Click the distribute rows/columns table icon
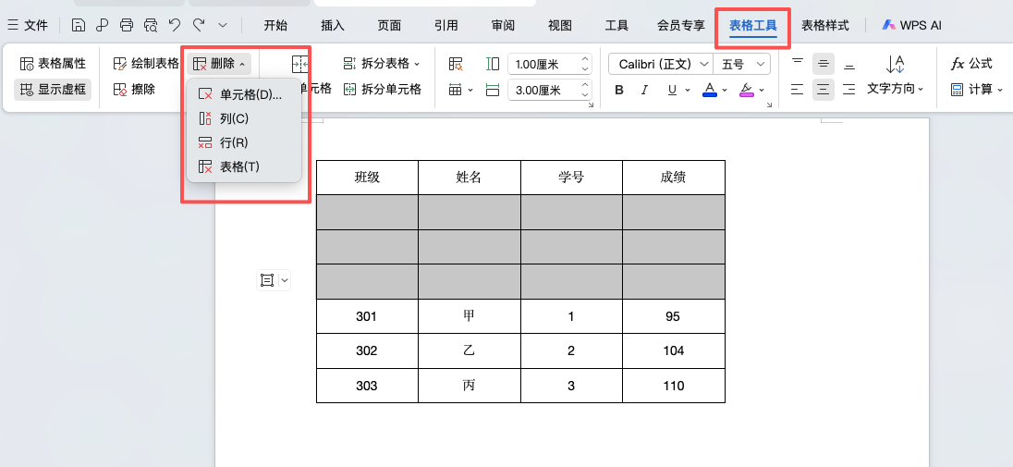Image resolution: width=1013 pixels, height=467 pixels. [x=456, y=90]
